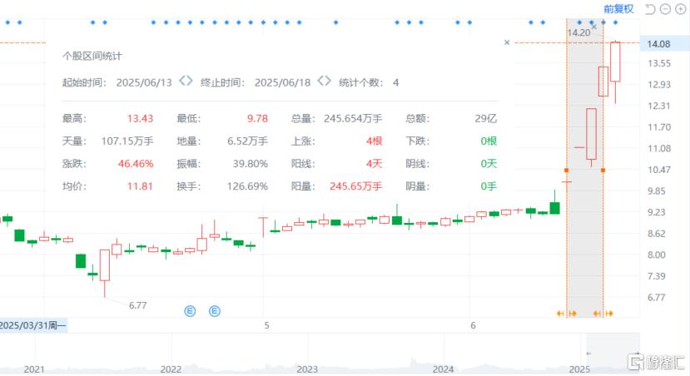Click the first blue E event marker
Screen dimensions: 690x376
pyautogui.click(x=190, y=311)
